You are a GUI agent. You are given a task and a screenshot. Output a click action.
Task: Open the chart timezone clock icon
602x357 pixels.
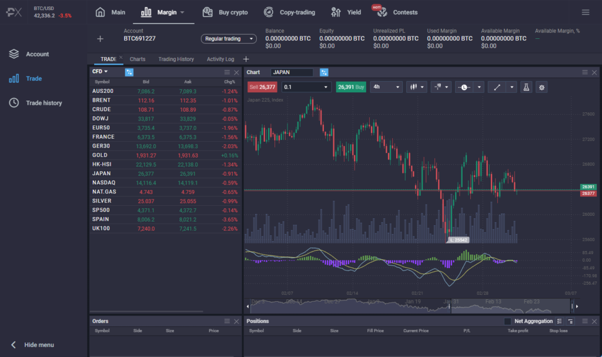tap(463, 87)
